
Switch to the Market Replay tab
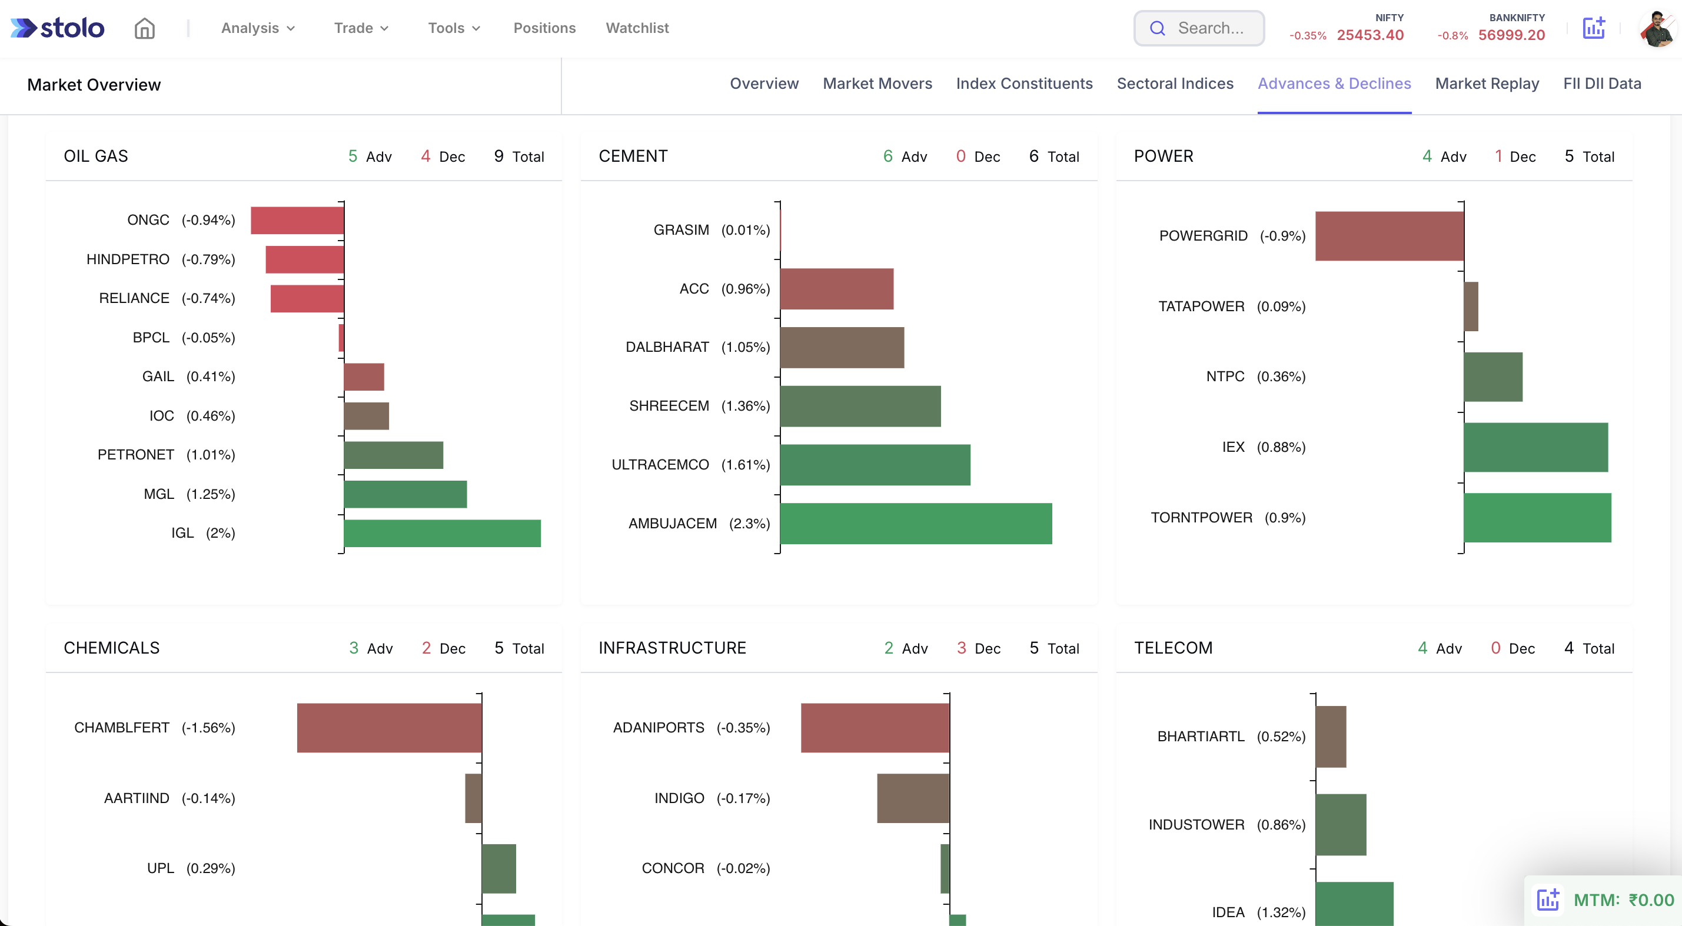1487,84
